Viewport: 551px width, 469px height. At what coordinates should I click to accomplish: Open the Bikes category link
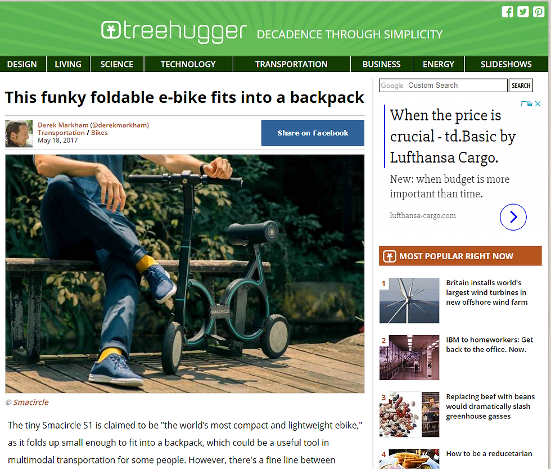100,133
